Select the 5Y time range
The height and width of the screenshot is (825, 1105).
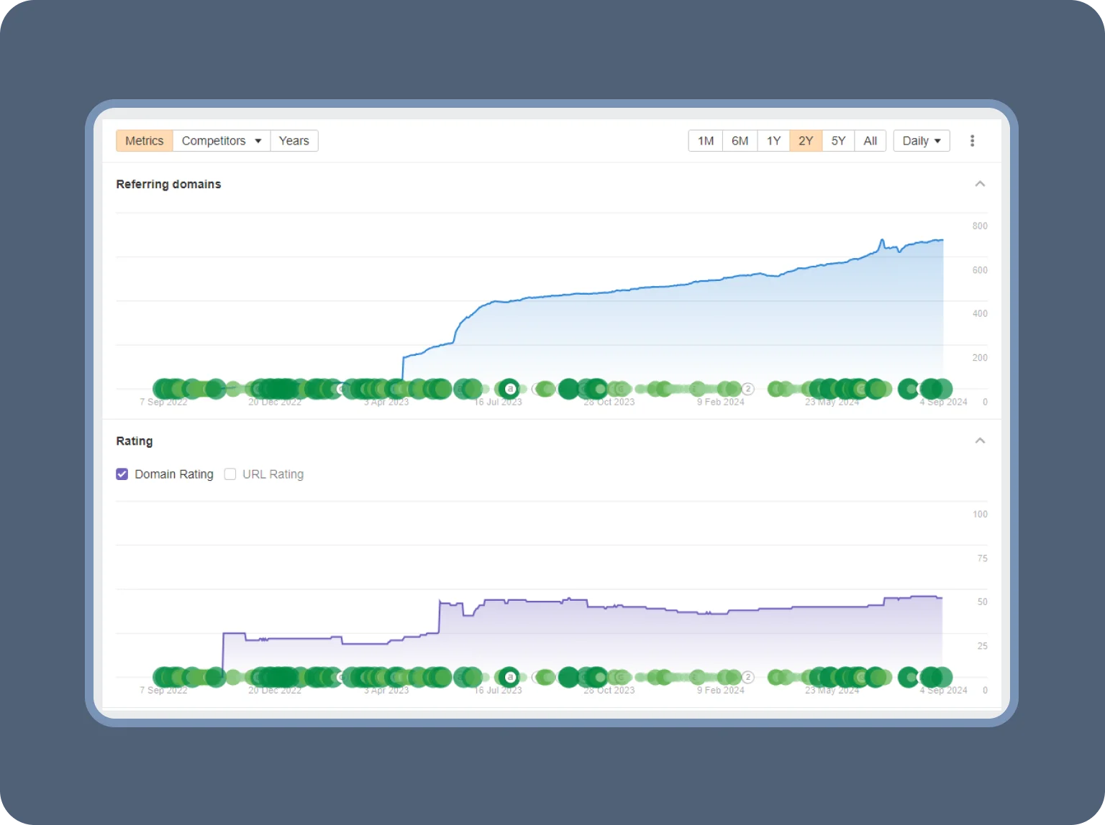click(x=838, y=141)
